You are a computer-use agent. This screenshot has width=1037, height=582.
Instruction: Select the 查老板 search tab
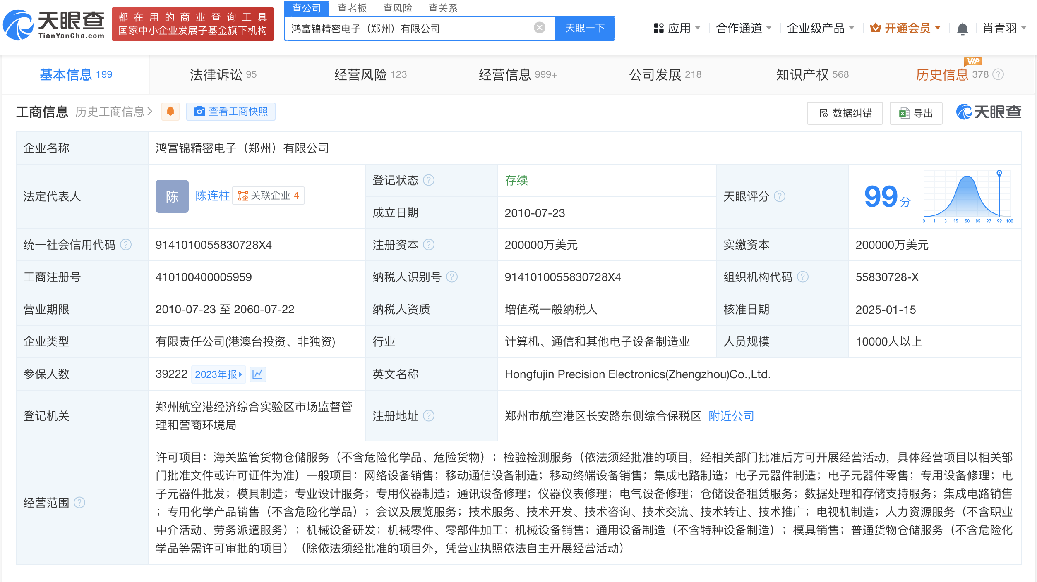(352, 8)
